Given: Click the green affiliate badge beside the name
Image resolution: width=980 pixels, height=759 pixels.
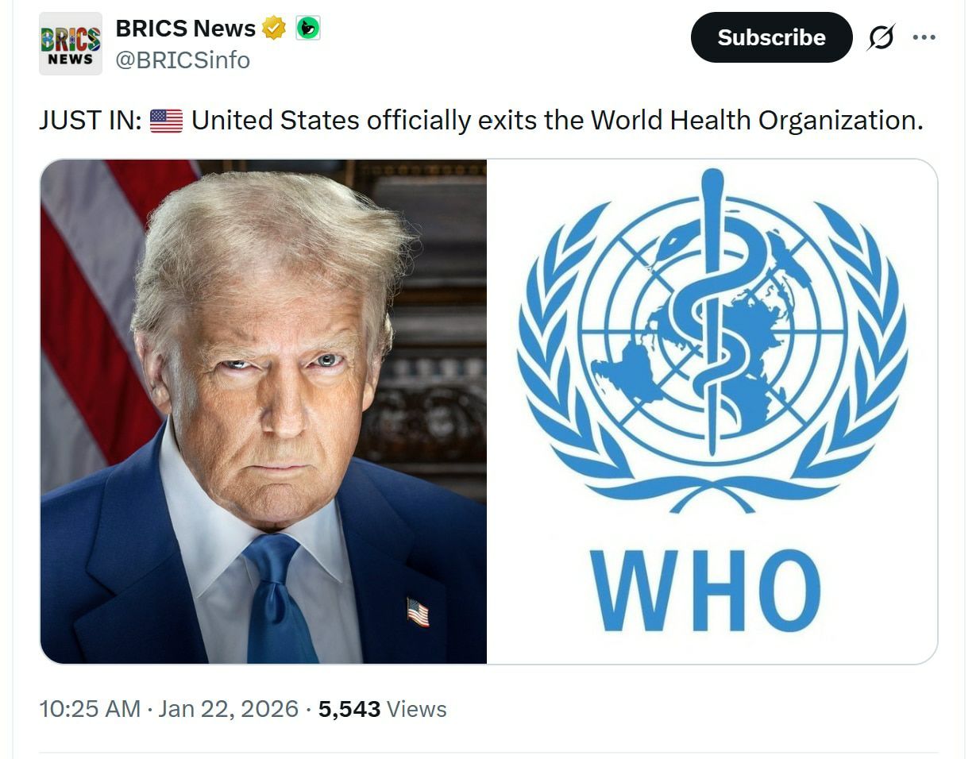Looking at the screenshot, I should [308, 29].
